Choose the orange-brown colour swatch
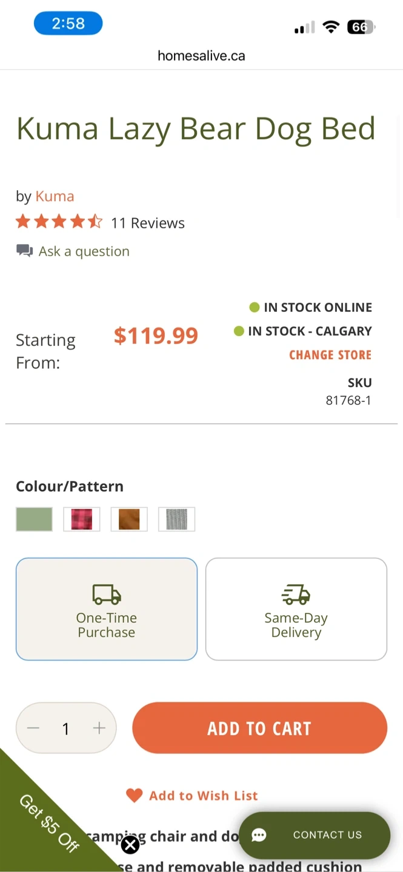The height and width of the screenshot is (872, 403). (129, 519)
